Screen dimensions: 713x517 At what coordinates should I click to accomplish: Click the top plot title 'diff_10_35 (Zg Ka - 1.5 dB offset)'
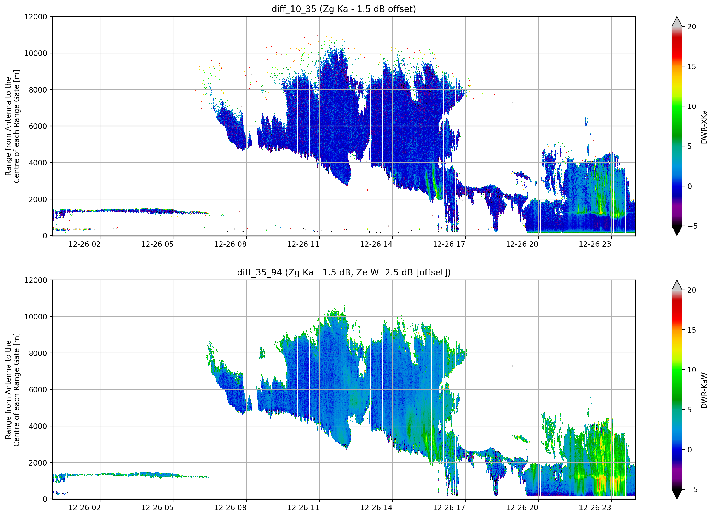point(344,9)
